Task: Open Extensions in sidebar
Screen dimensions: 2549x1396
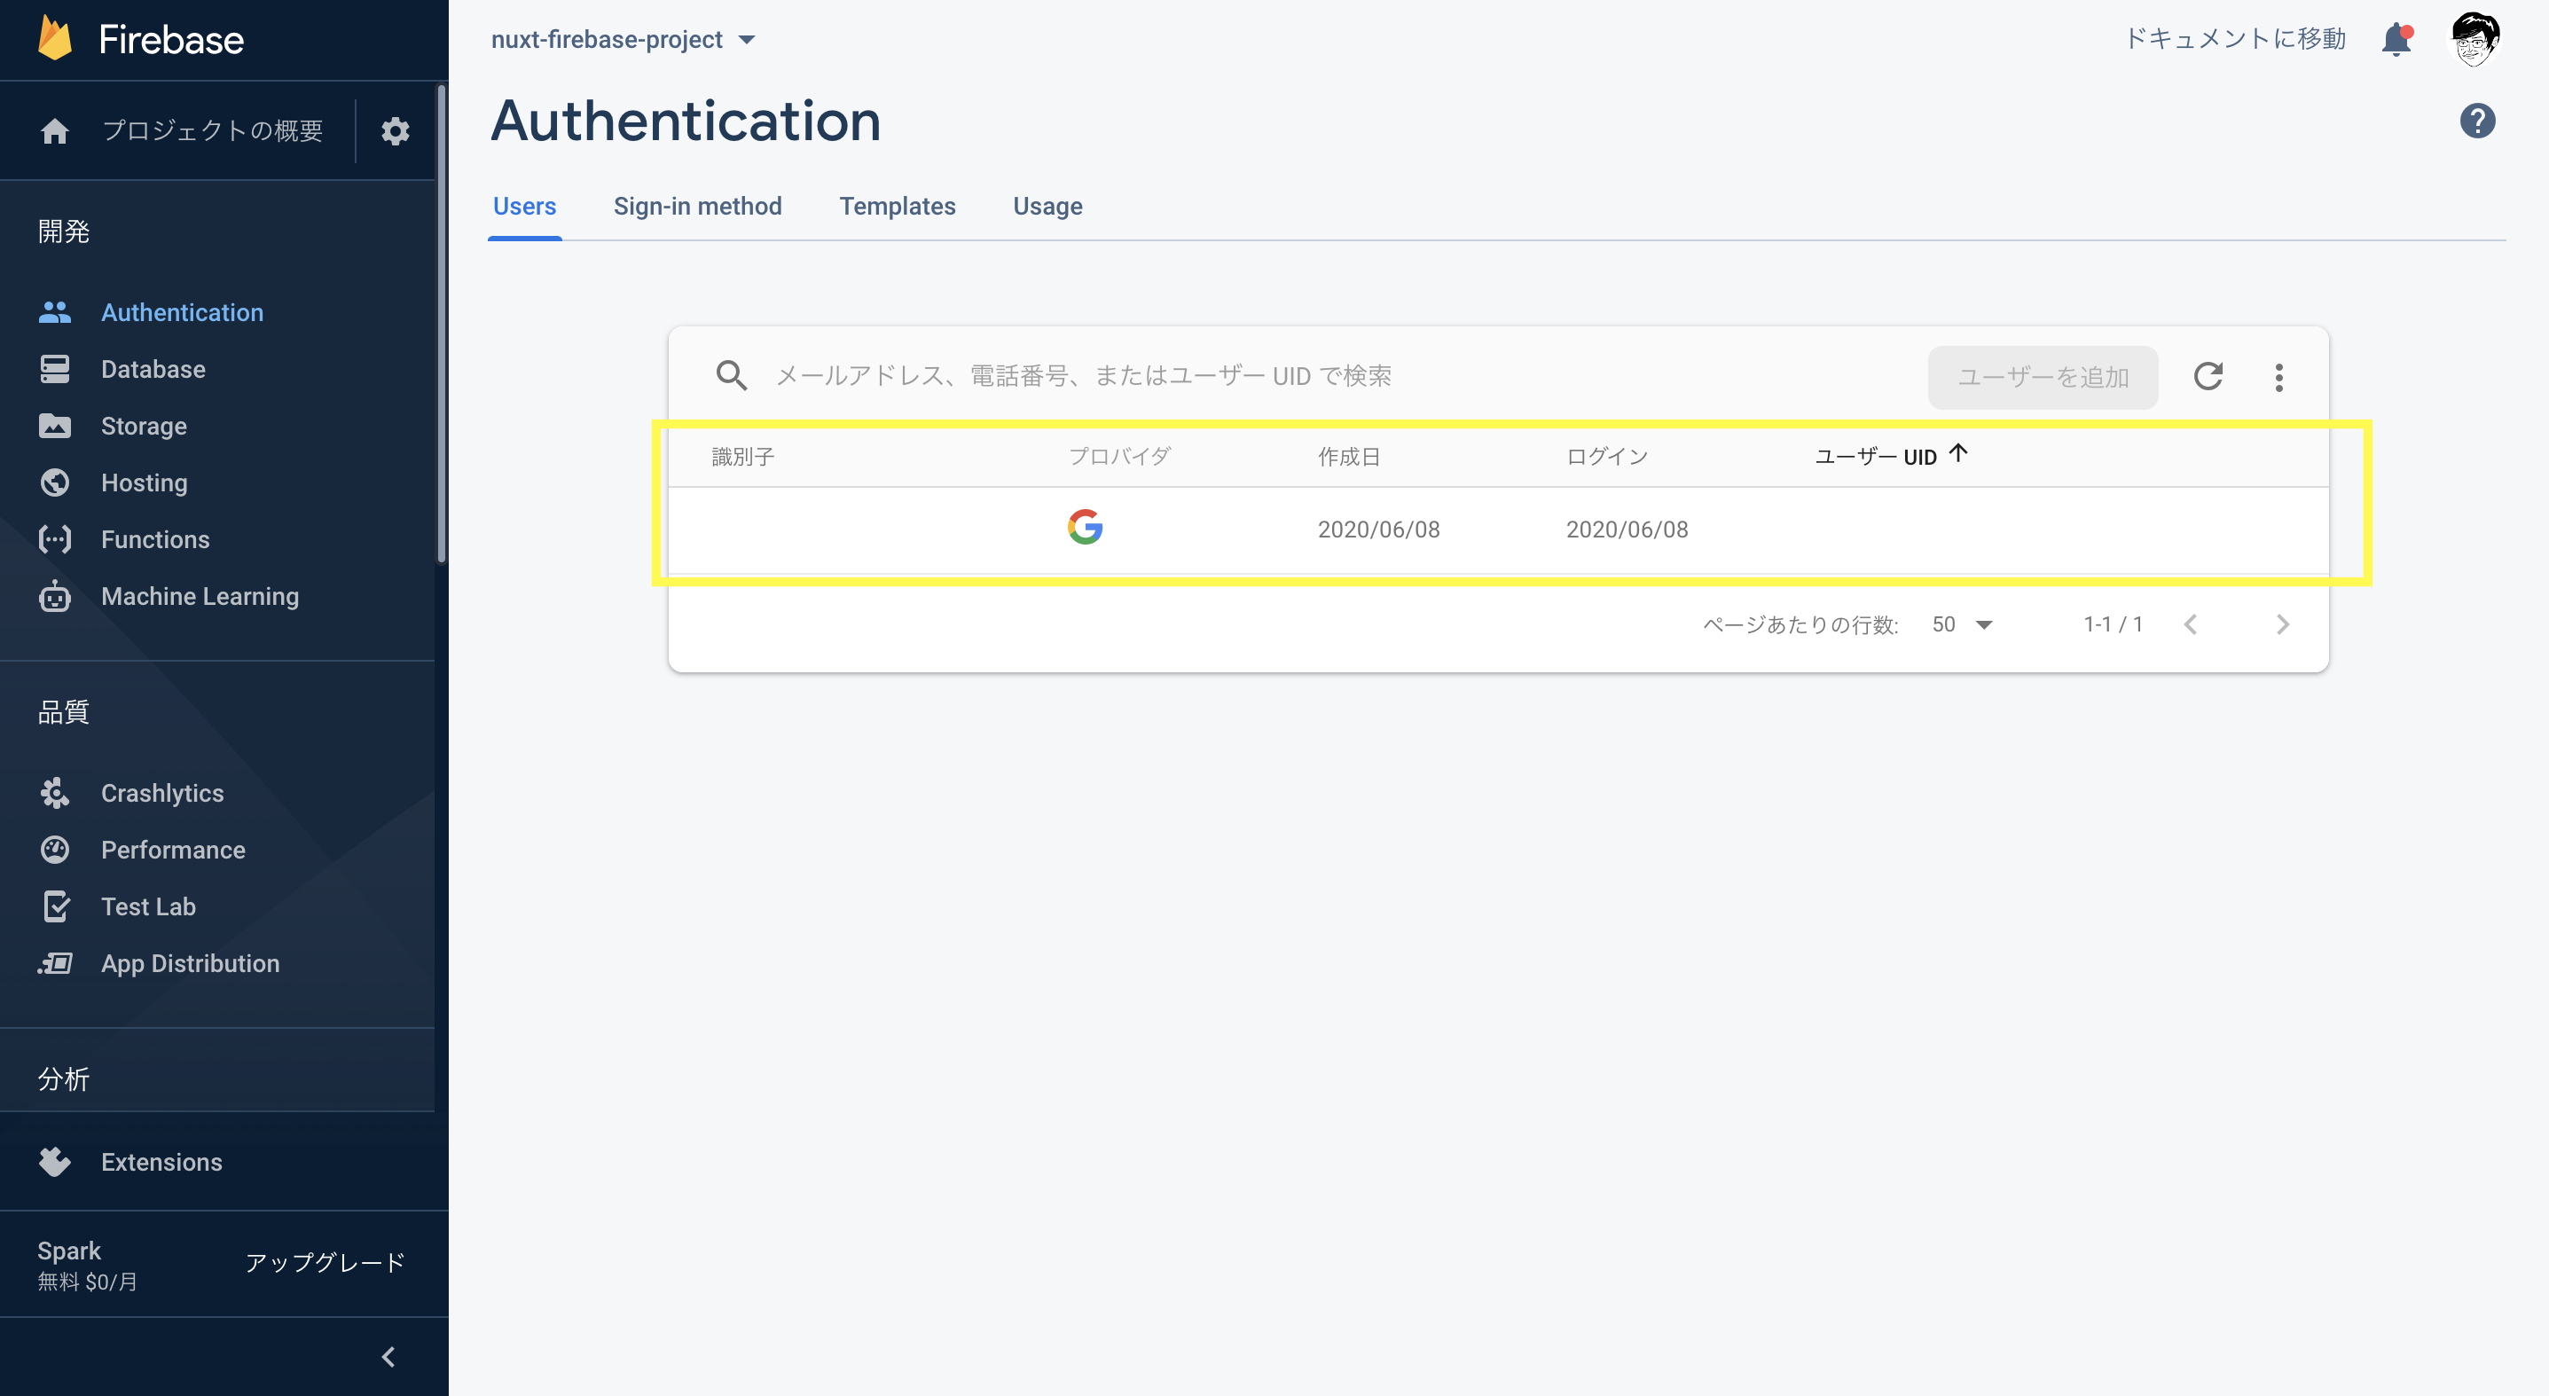Action: point(161,1162)
